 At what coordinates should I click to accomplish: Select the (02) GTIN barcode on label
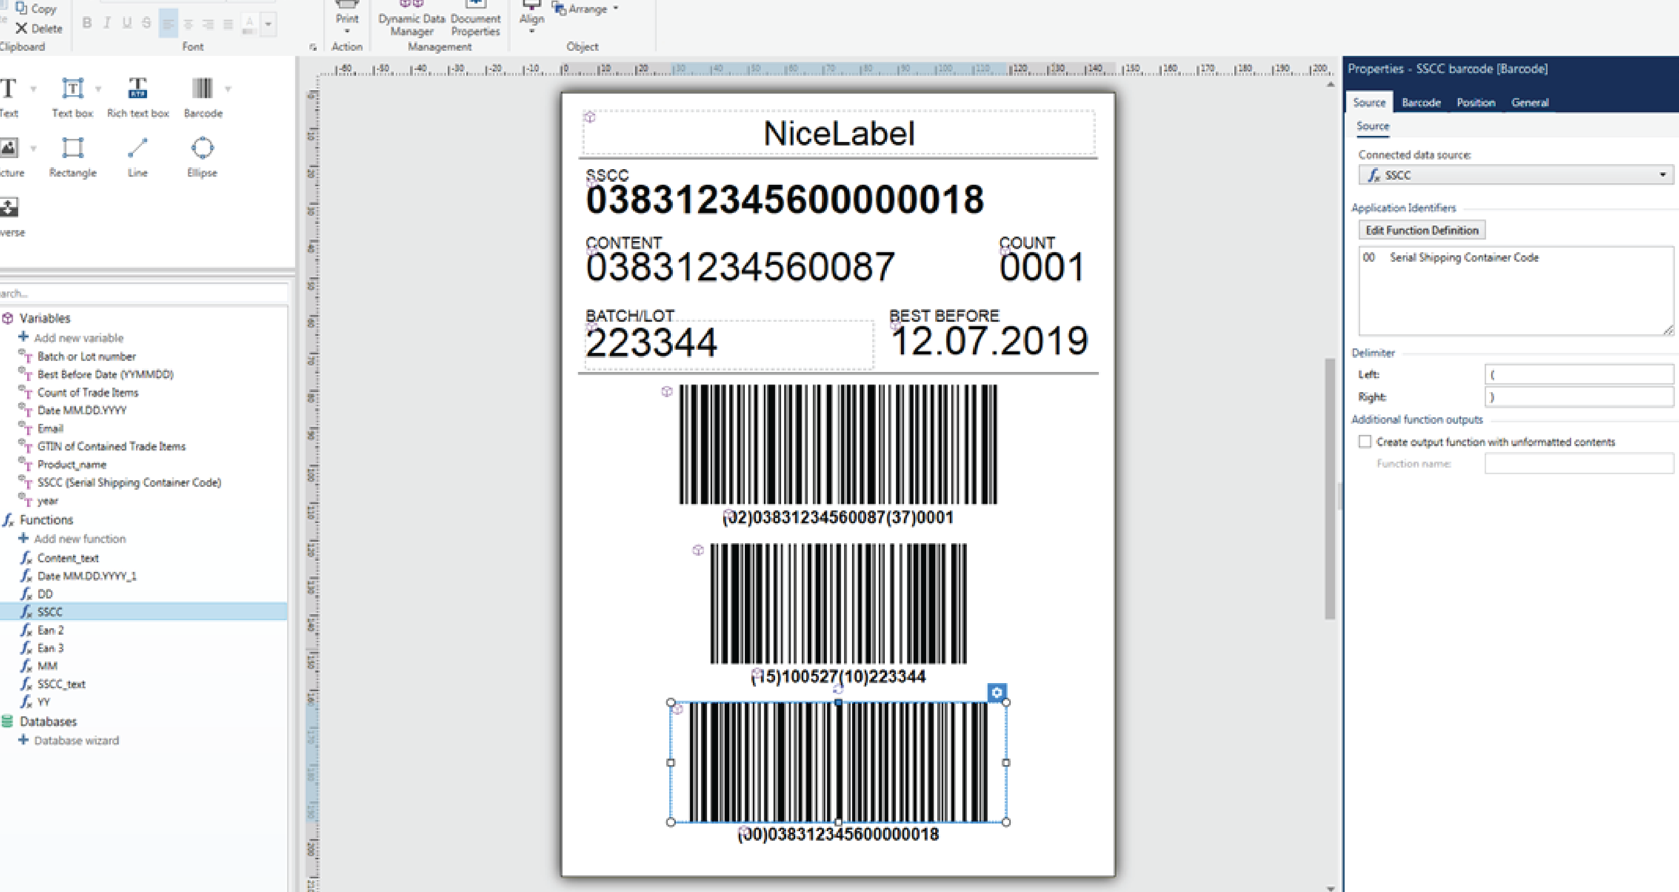837,444
